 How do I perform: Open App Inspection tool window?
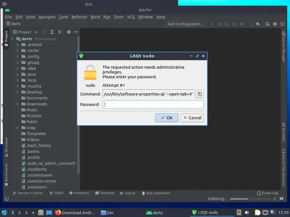[x=156, y=193]
